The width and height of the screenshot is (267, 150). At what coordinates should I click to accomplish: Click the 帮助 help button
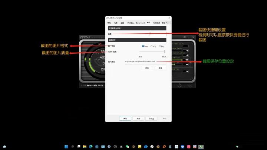pos(165,119)
